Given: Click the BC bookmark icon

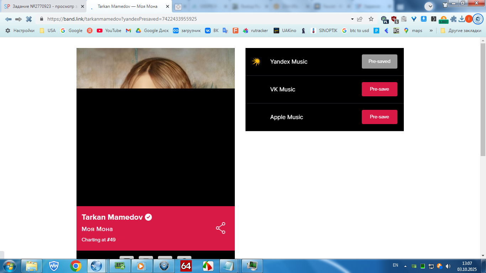Looking at the screenshot, I should coord(396,31).
